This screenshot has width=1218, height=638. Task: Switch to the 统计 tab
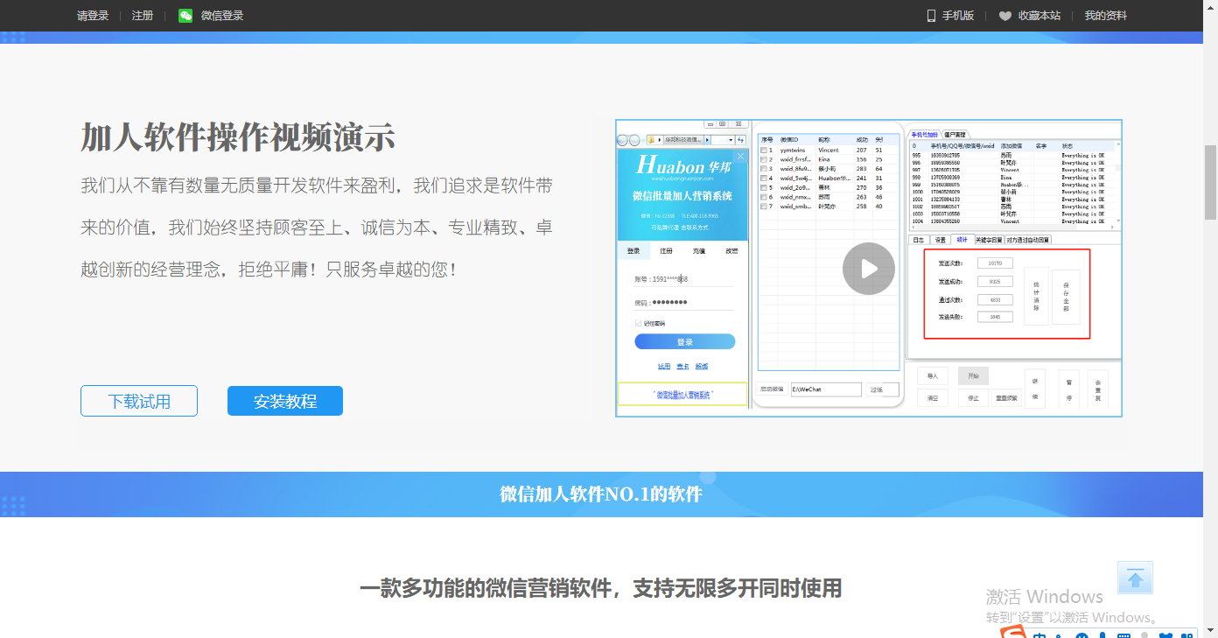point(962,239)
